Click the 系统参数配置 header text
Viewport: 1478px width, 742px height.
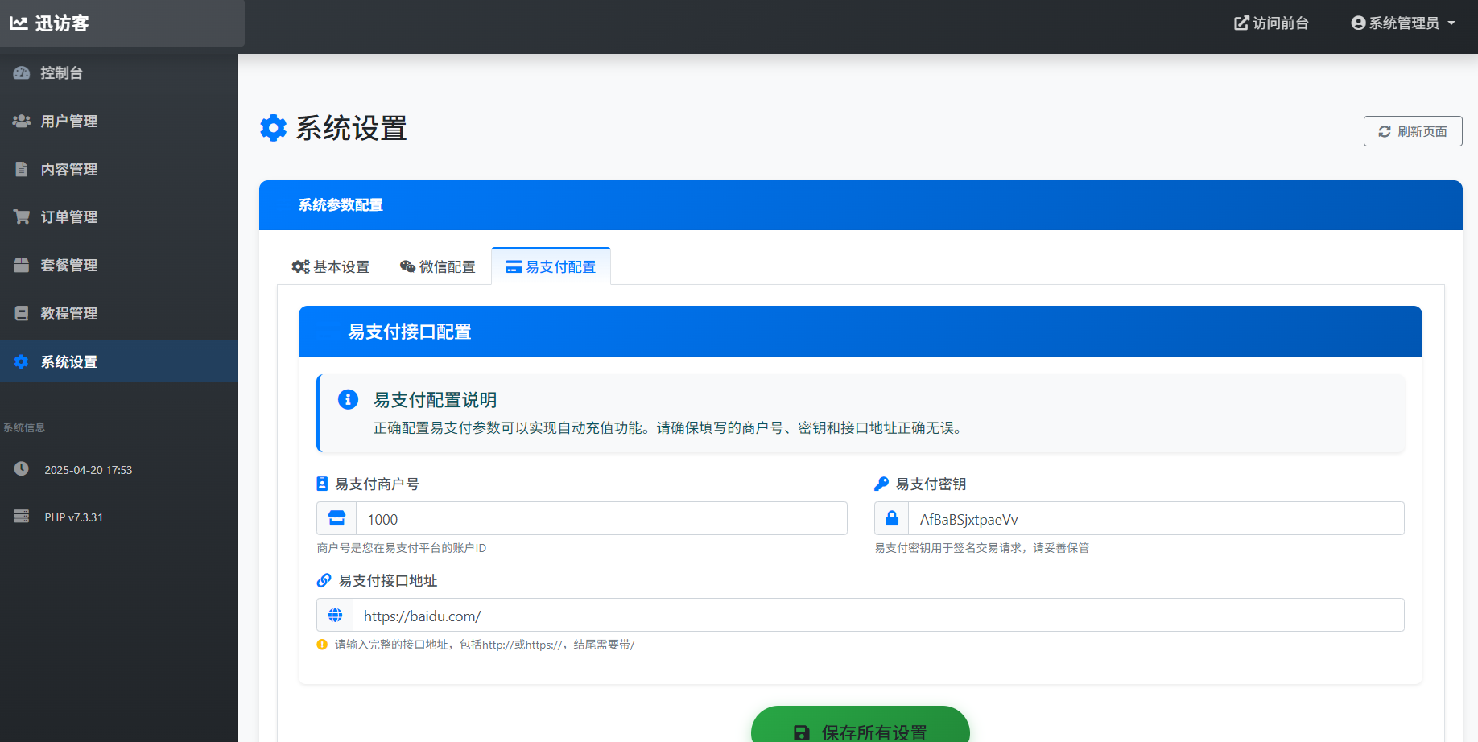point(341,205)
